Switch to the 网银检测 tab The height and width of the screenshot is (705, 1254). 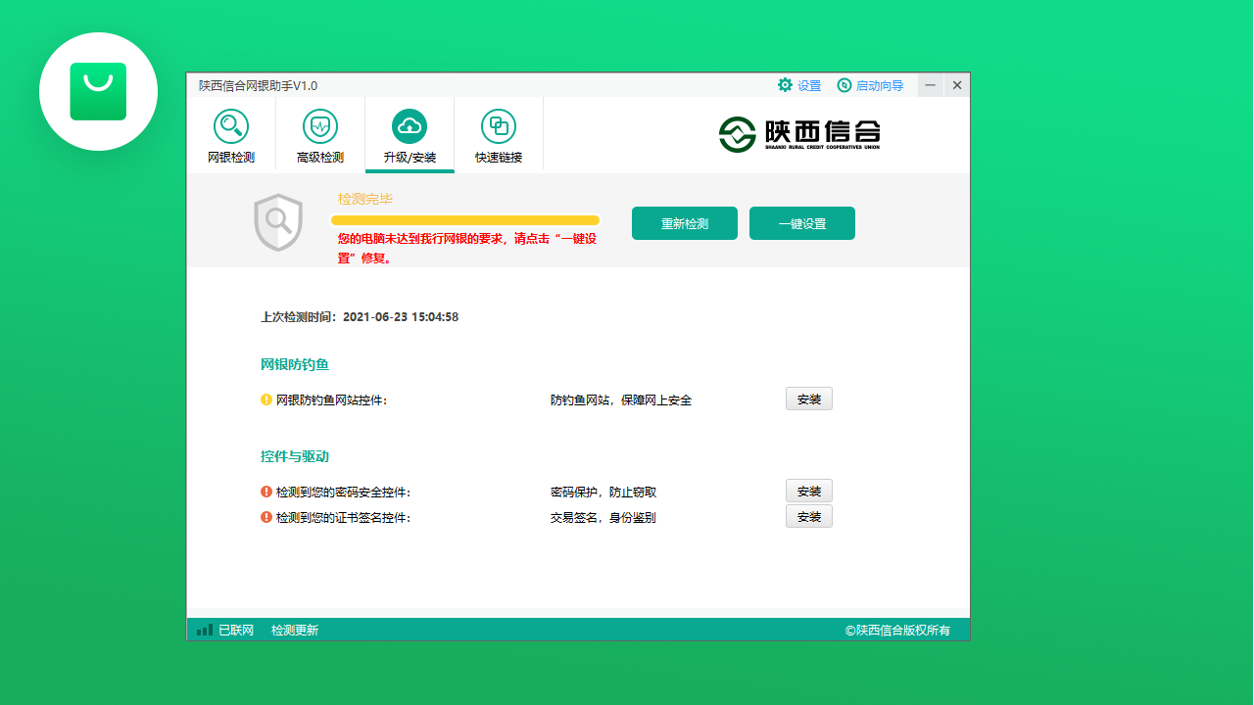click(x=229, y=137)
